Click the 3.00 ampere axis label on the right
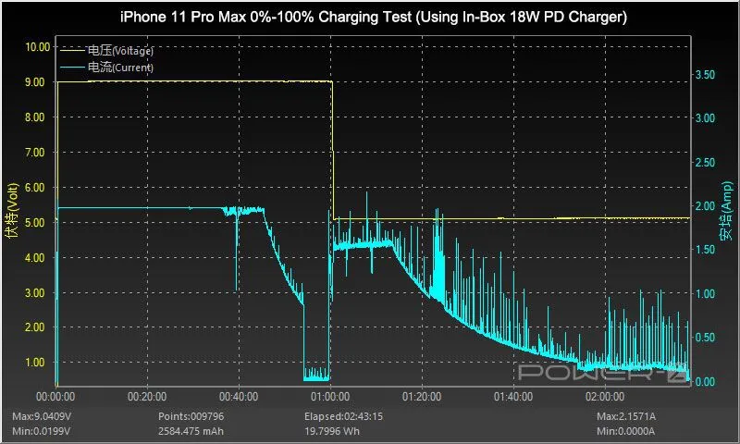The height and width of the screenshot is (444, 740). 705,118
